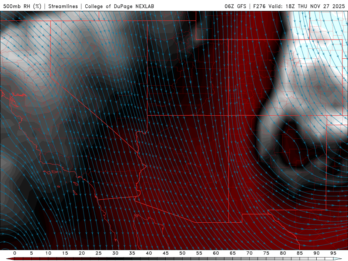The width and height of the screenshot is (348, 261).
Task: Click the "35" label on the color scale
Action: (132, 253)
